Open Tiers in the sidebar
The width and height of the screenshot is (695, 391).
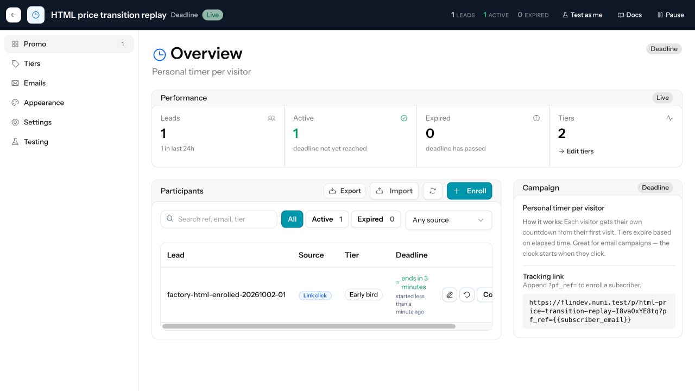(x=69, y=64)
